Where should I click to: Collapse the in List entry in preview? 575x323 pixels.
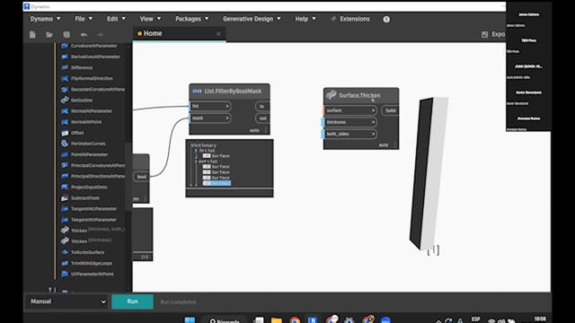(x=196, y=151)
